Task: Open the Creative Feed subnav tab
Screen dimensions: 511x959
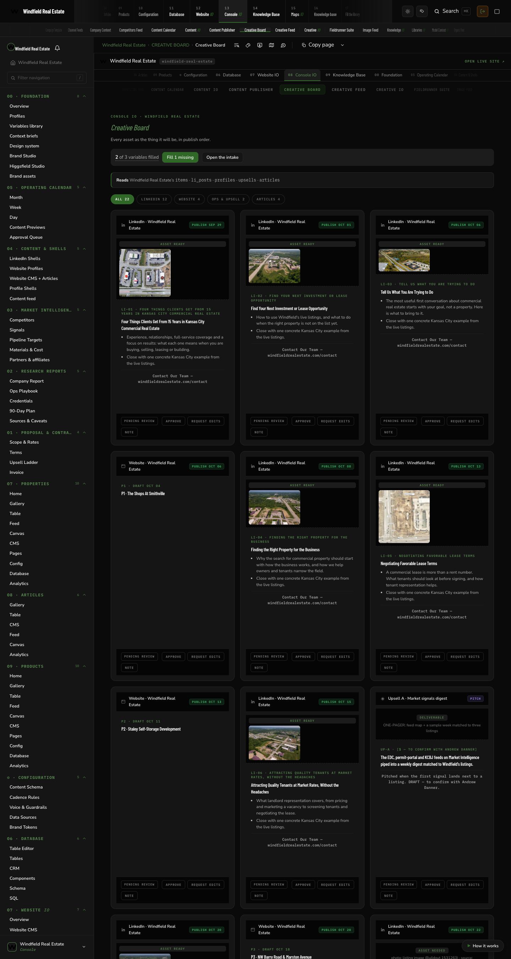Action: point(285,30)
